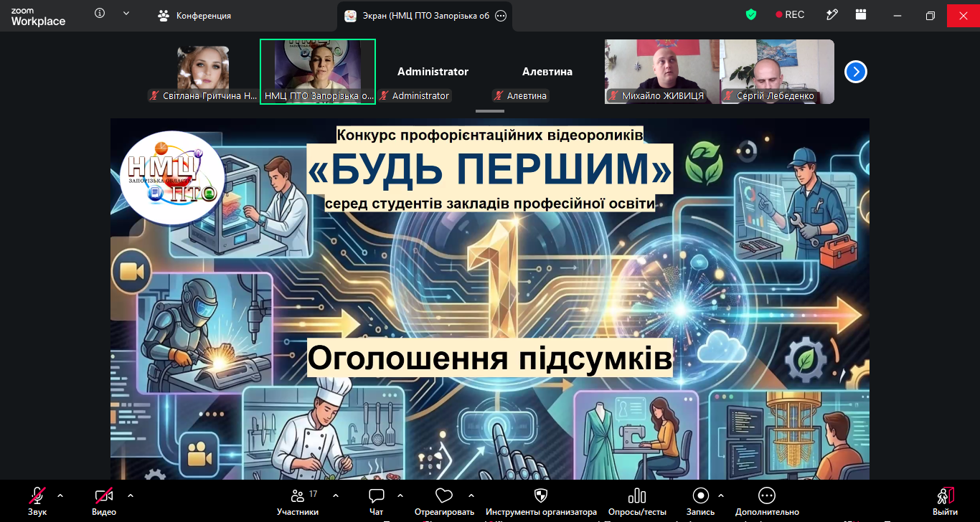Expand the dropdown chevron next to info icon
This screenshot has width=980, height=522.
126,14
